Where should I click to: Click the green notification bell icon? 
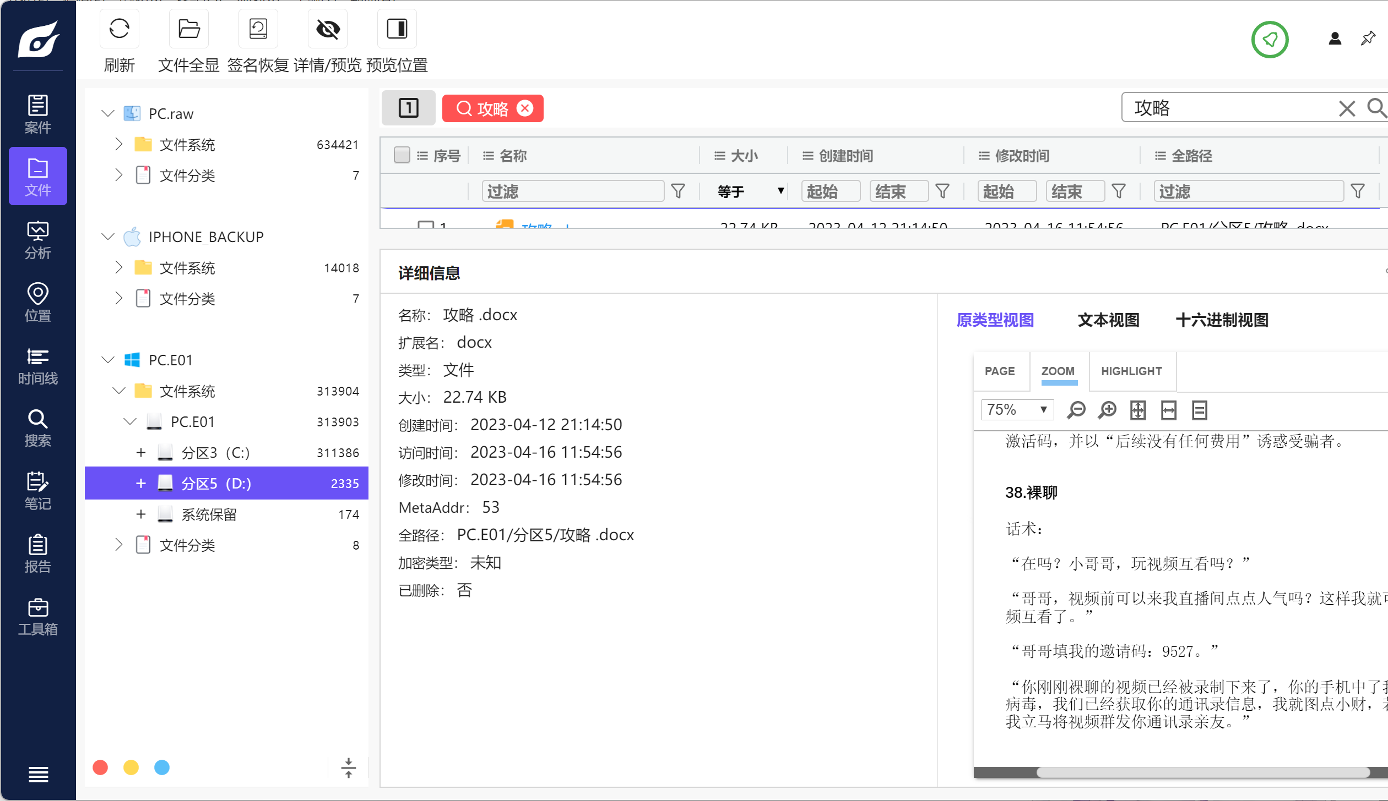[x=1270, y=39]
